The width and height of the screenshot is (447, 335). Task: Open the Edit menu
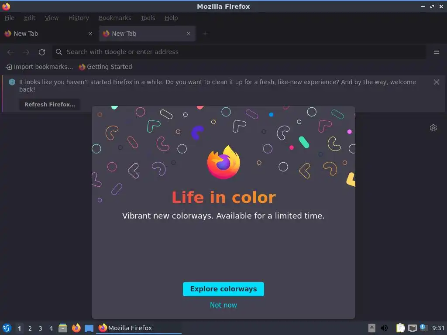30,18
